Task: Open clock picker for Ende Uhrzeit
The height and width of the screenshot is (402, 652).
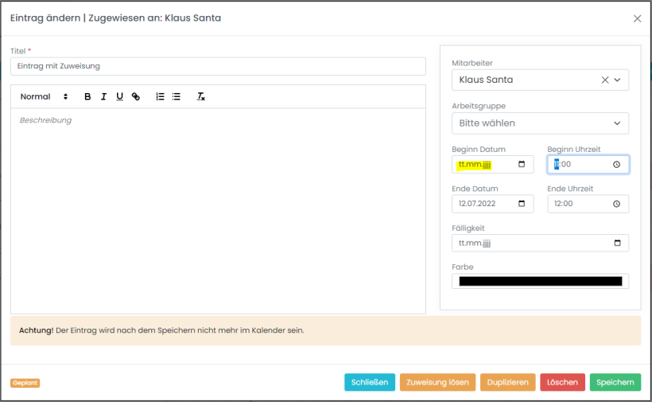Action: (616, 204)
